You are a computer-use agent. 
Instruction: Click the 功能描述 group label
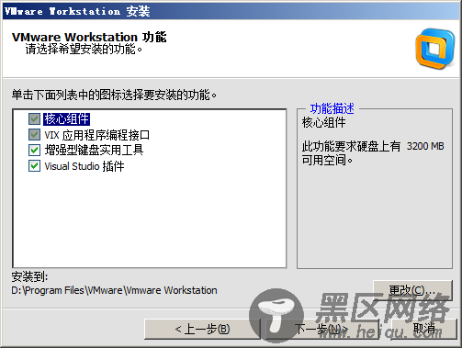tap(332, 108)
